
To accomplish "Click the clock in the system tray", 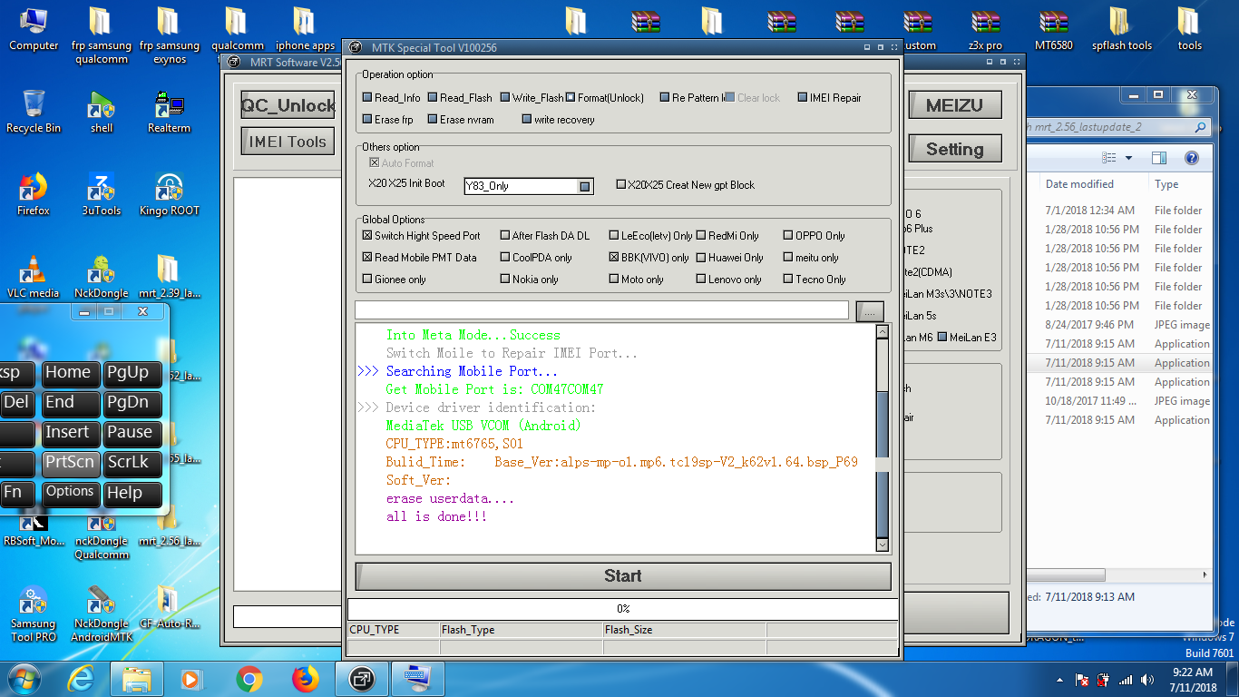I will (x=1192, y=680).
